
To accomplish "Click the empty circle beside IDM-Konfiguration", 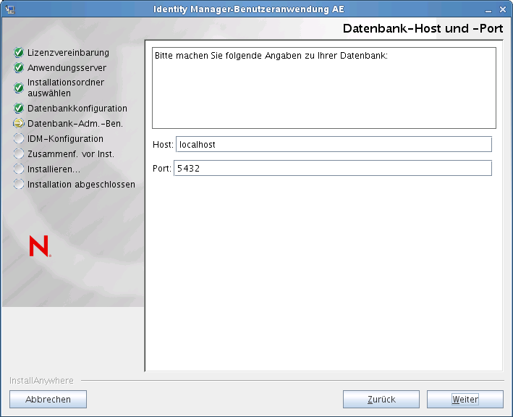I will 19,138.
